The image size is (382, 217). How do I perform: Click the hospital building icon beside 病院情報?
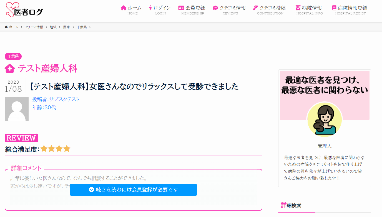coord(298,8)
